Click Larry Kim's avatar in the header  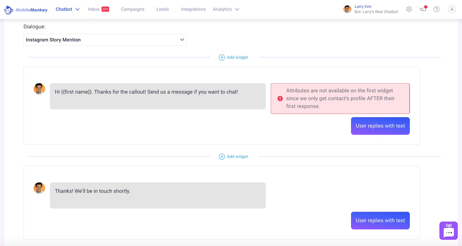347,9
